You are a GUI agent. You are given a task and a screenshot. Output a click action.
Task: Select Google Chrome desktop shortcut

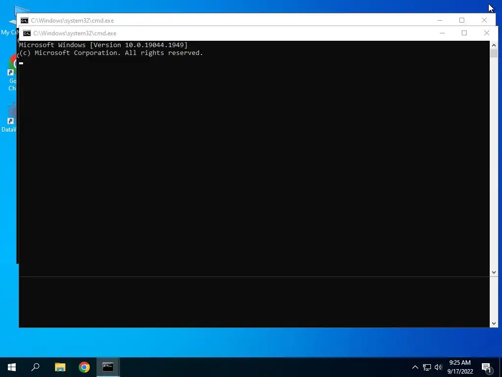click(x=12, y=73)
